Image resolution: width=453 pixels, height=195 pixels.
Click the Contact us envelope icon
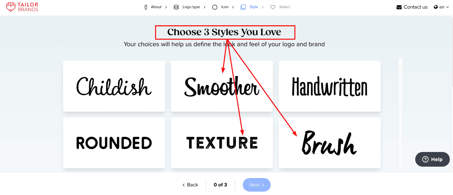tap(399, 7)
